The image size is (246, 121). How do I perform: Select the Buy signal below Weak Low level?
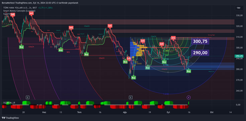pyautogui.click(x=189, y=71)
